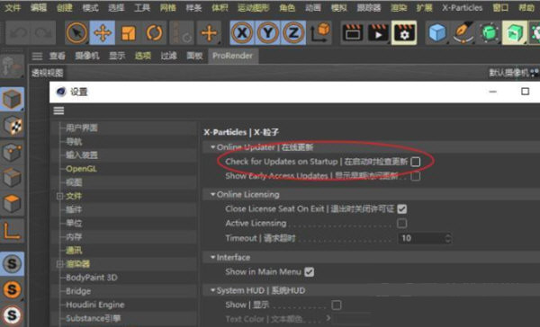
Task: Select the Move tool in toolbar
Action: [103, 33]
